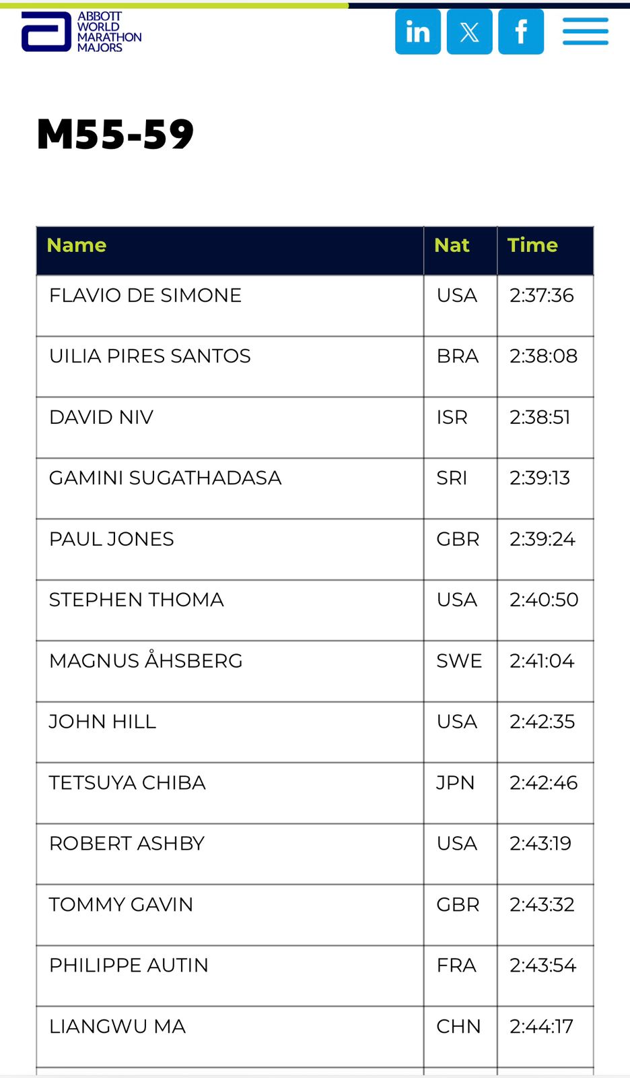Image resolution: width=630 pixels, height=1078 pixels.
Task: Select MAGNUS ÅHSBERG's SWE nationality cell
Action: coord(460,671)
